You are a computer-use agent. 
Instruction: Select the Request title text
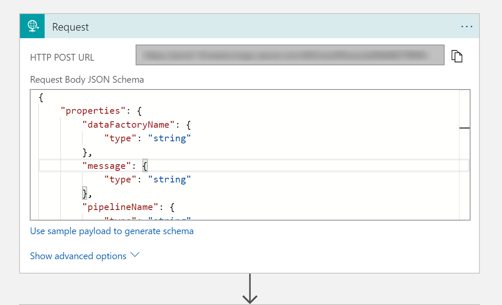click(70, 26)
